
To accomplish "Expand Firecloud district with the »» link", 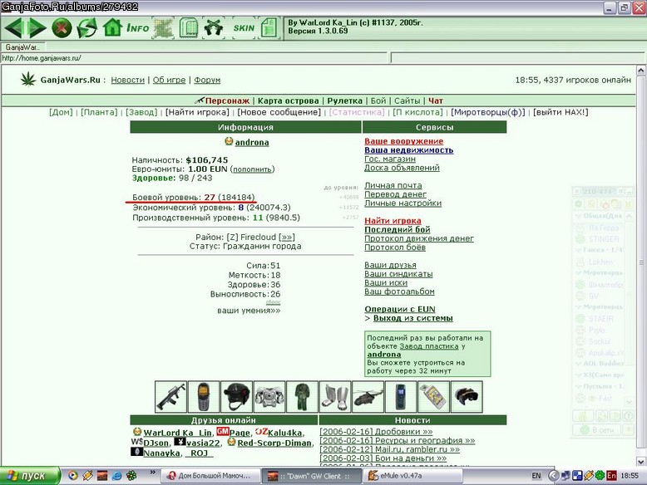I will coord(286,237).
